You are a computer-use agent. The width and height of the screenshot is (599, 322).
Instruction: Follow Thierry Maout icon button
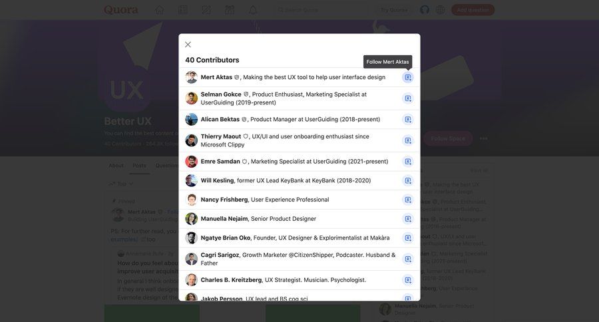point(408,140)
